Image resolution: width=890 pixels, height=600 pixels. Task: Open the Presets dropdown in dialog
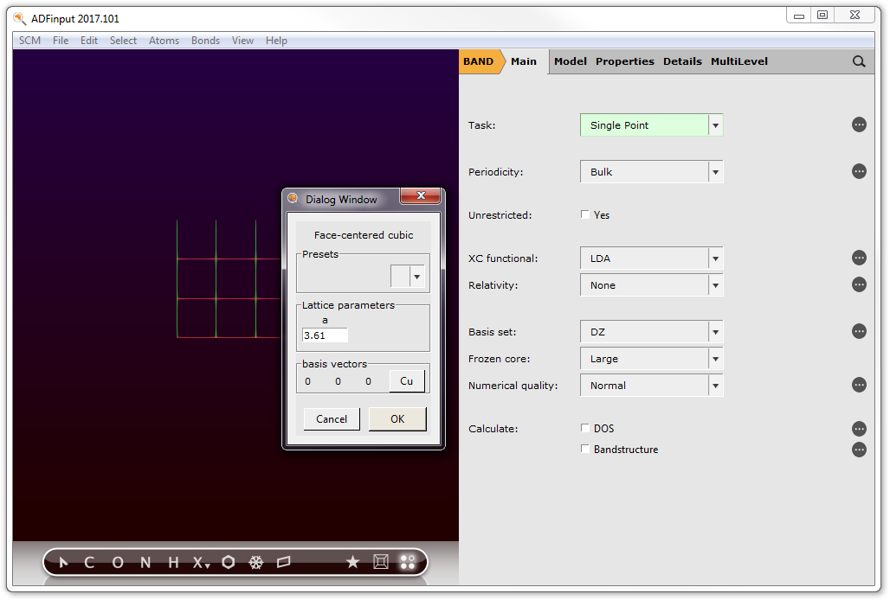click(x=416, y=277)
